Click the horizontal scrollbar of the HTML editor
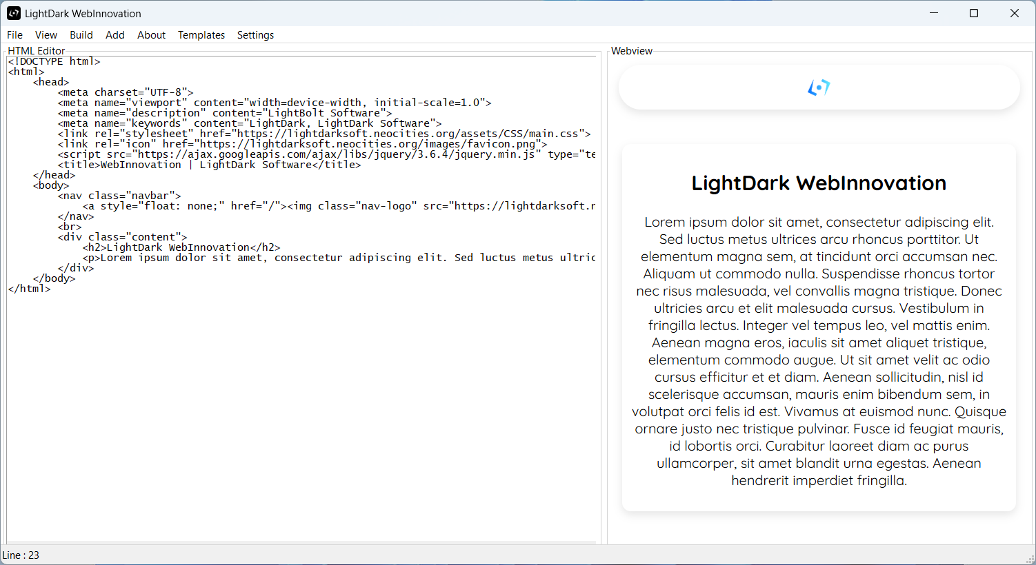The image size is (1036, 565). coord(301,542)
